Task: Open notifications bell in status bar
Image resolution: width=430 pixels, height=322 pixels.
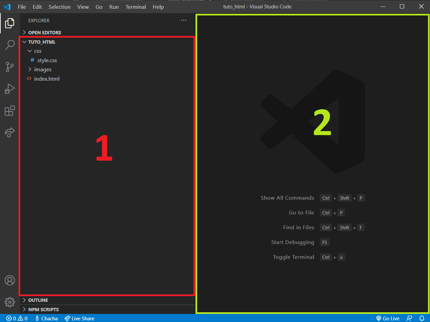Action: point(422,318)
